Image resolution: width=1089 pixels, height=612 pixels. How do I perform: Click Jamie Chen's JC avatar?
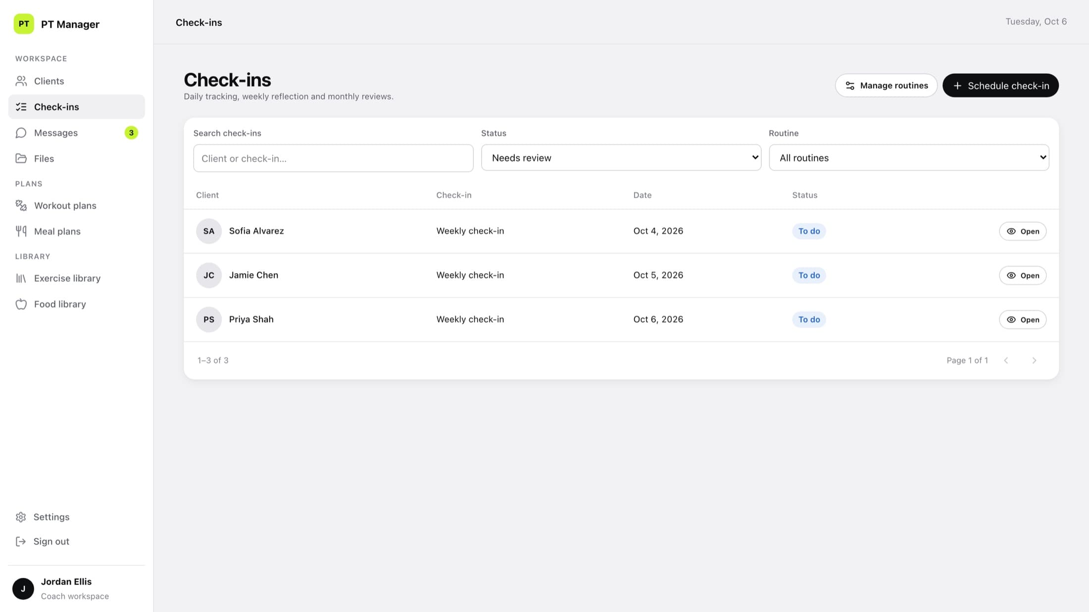tap(209, 275)
